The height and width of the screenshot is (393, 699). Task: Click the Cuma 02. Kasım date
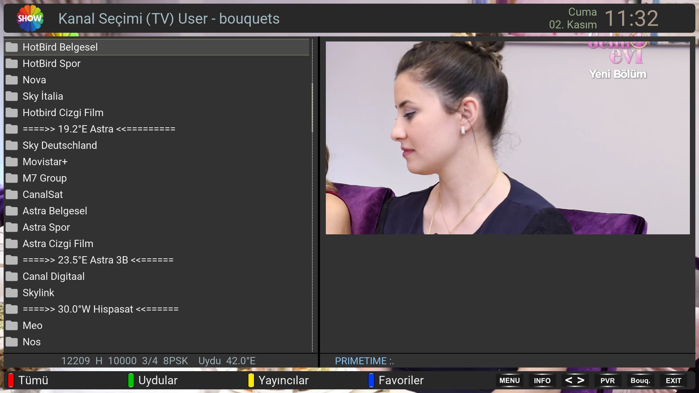pyautogui.click(x=573, y=18)
